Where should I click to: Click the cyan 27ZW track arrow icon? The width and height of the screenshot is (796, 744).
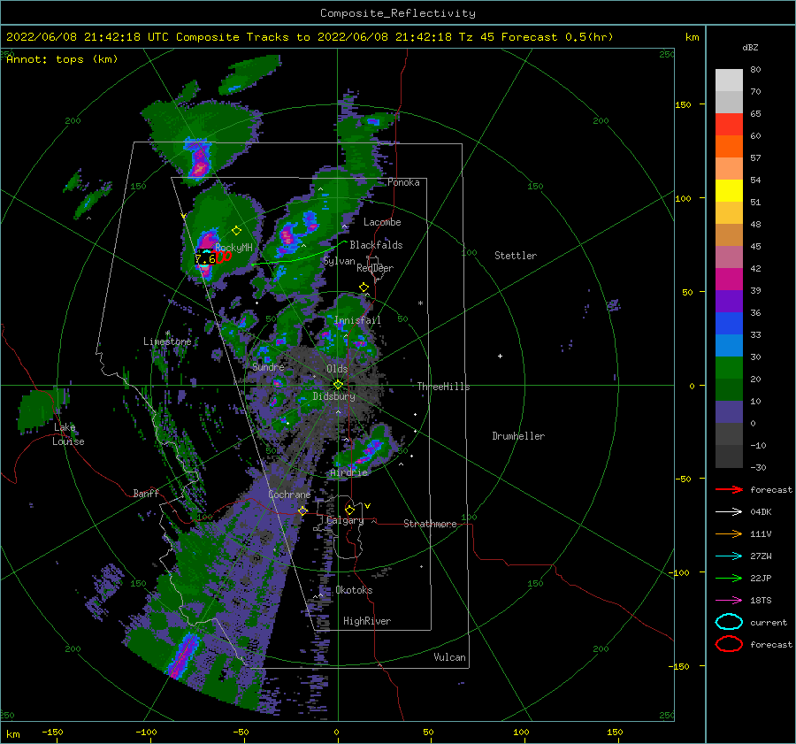729,556
